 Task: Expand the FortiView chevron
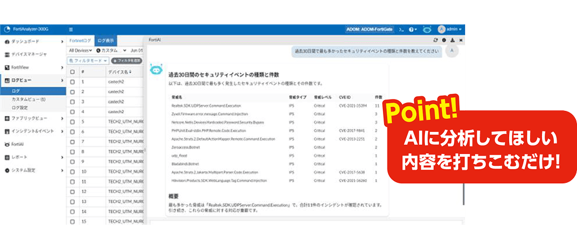[62, 67]
